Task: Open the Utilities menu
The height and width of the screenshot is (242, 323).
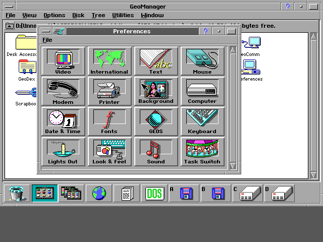Action: tap(123, 15)
